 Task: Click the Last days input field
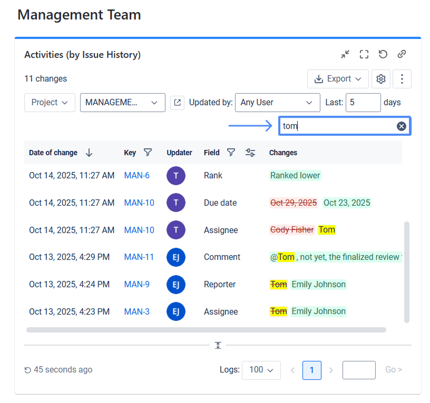coord(363,103)
